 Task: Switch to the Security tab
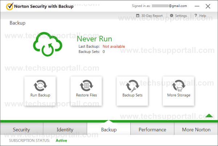pos(21,130)
